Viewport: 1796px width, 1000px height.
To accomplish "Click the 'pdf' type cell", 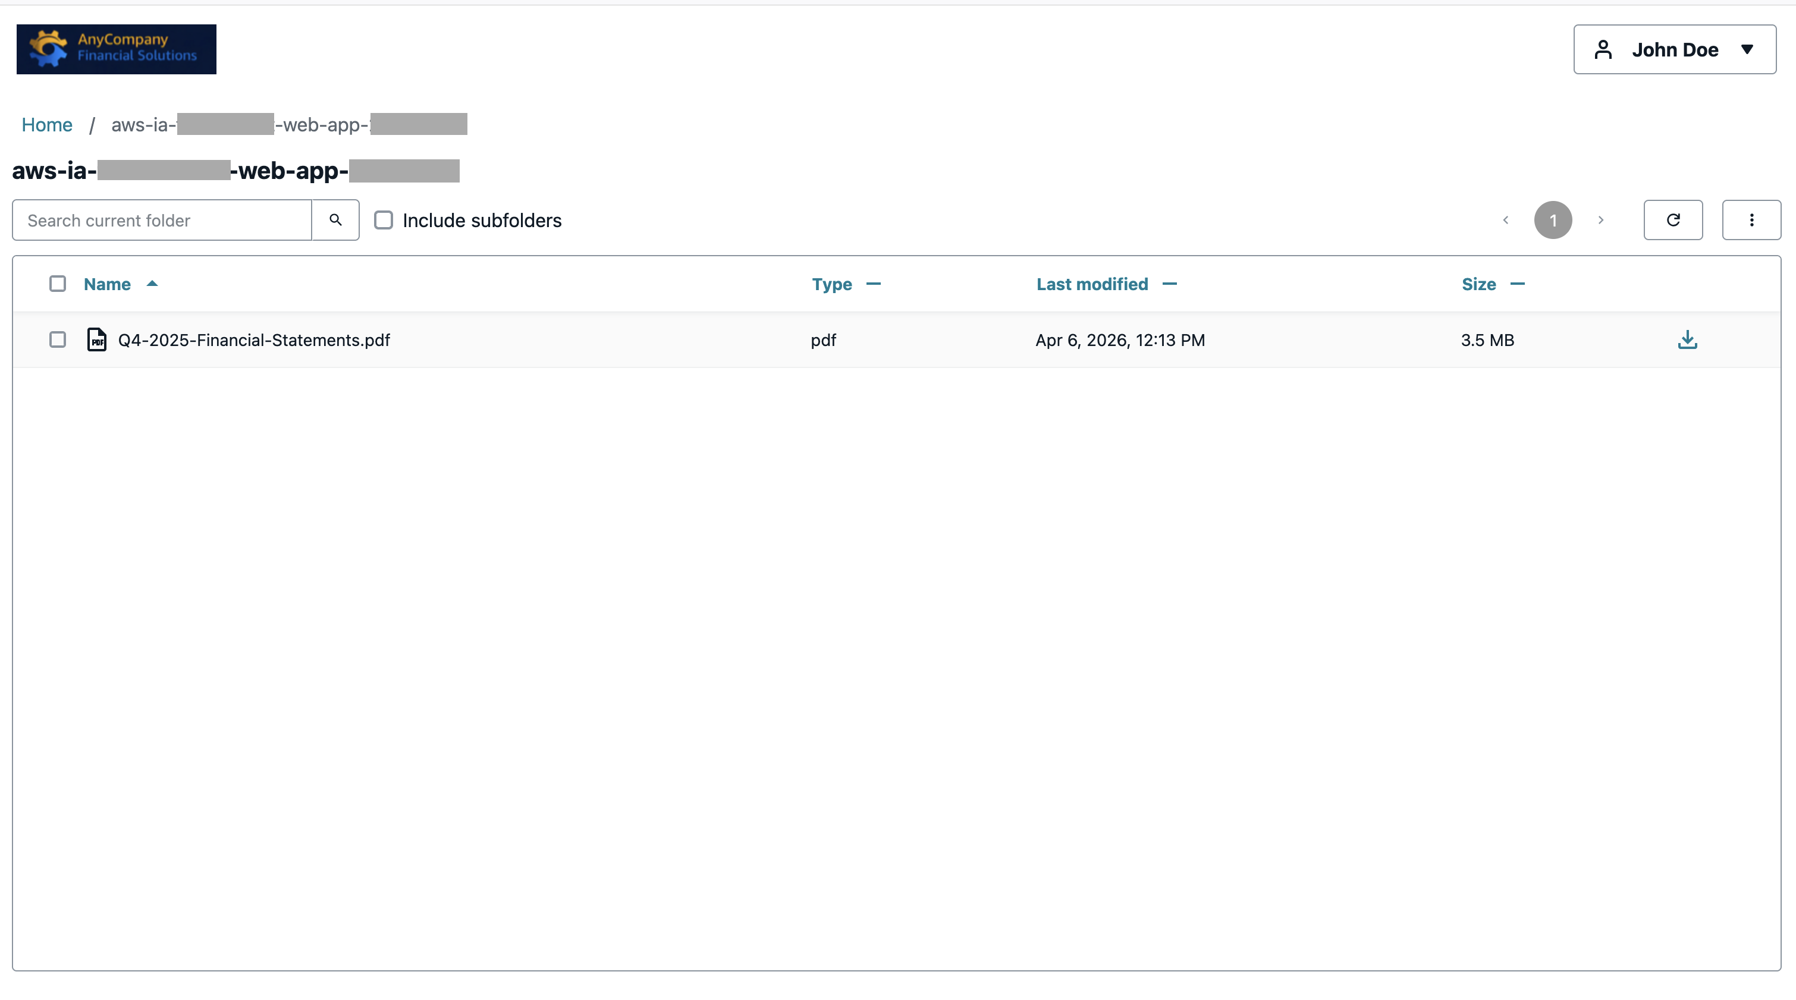I will [822, 340].
